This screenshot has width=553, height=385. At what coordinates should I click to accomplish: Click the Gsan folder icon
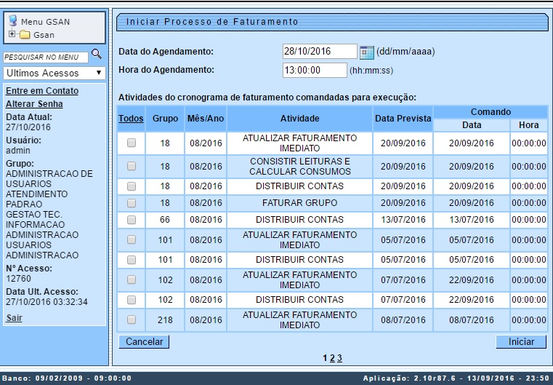(x=25, y=35)
